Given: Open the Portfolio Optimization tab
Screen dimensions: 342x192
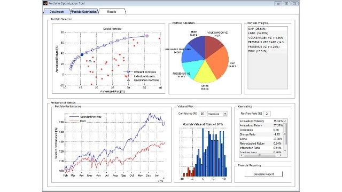Looking at the screenshot, I should coord(84,12).
